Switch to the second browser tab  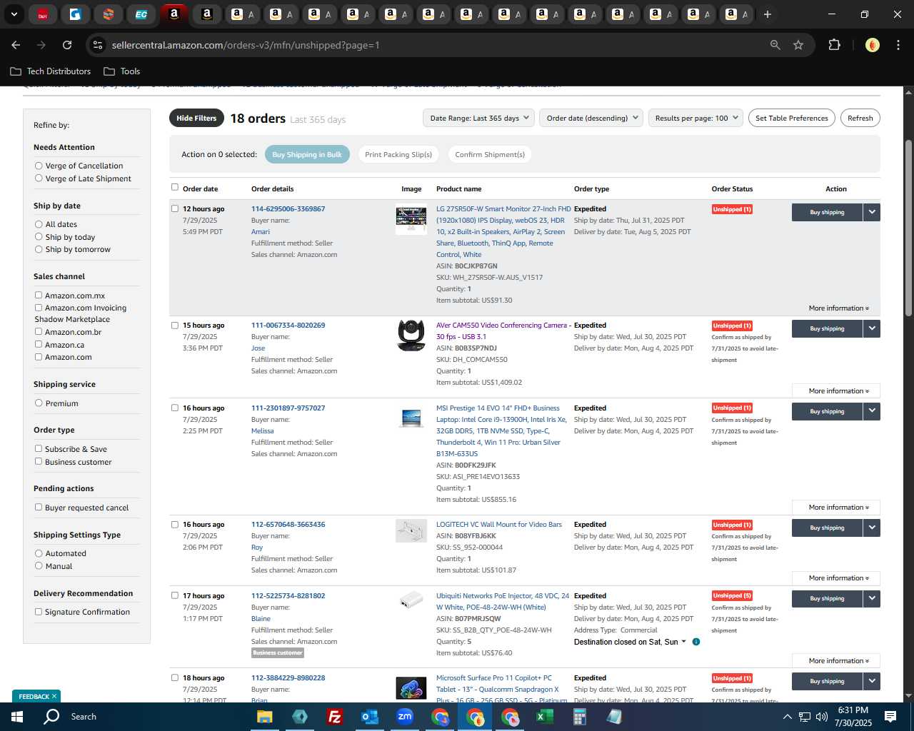(76, 14)
